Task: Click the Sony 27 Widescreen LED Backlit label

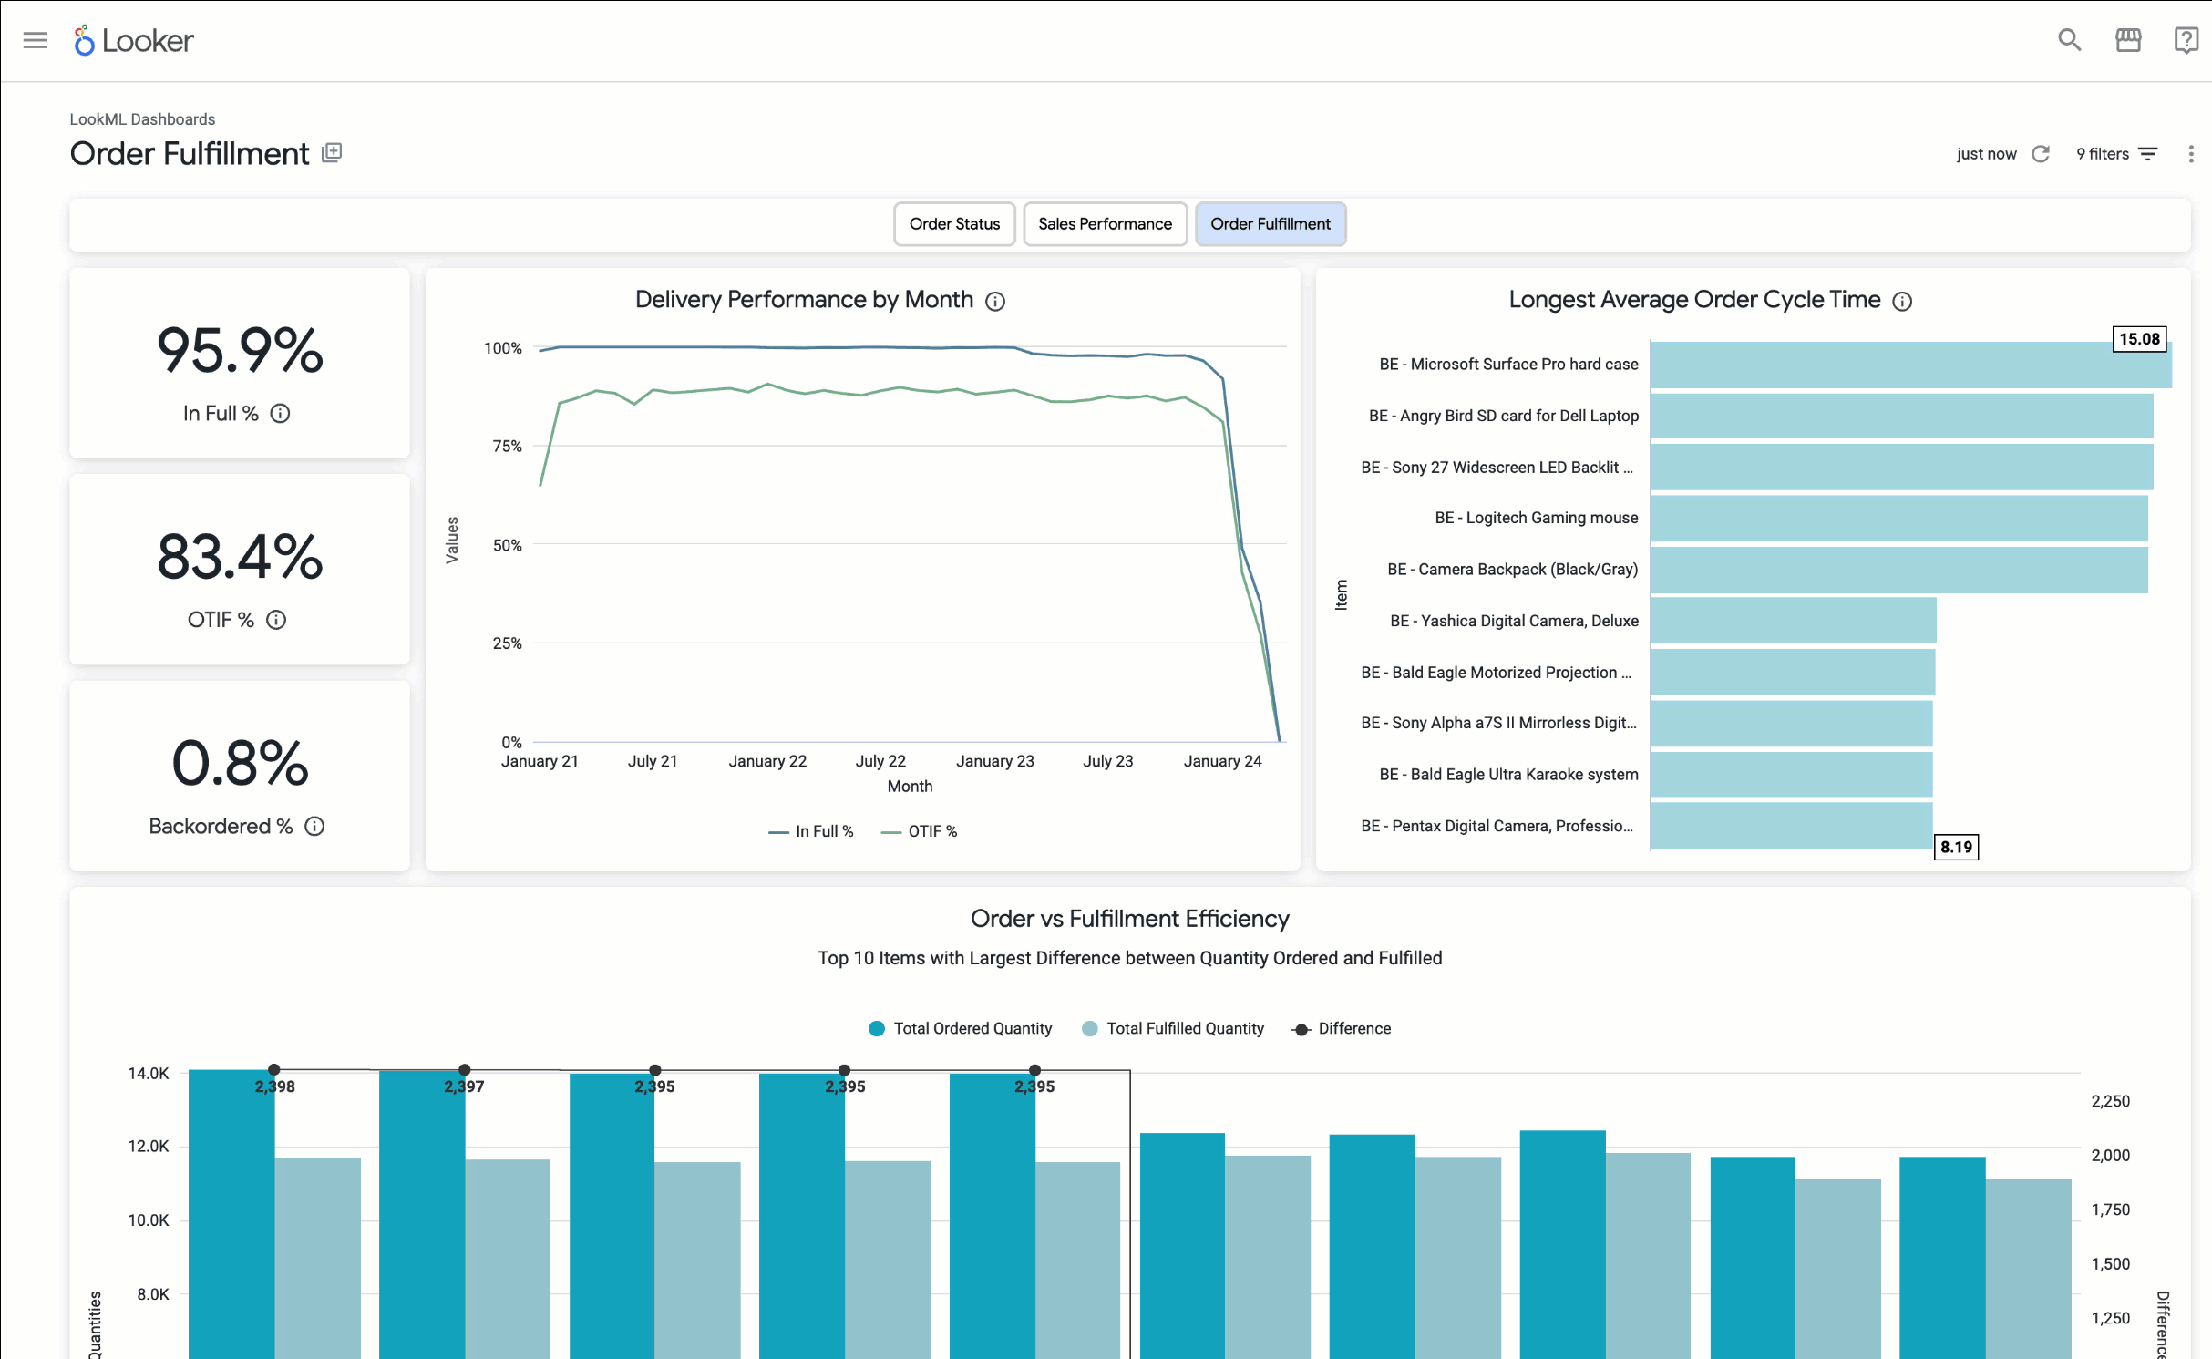Action: pyautogui.click(x=1497, y=468)
